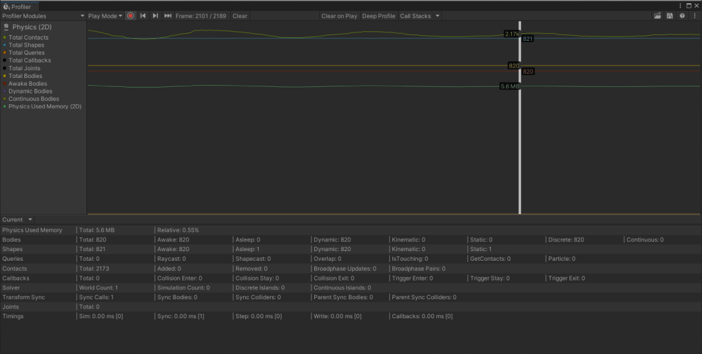Open the Play Mode target dropdown
The image size is (702, 354).
coord(105,16)
